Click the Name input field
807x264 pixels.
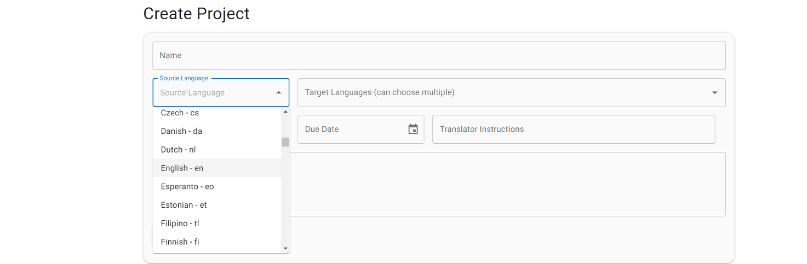[439, 55]
